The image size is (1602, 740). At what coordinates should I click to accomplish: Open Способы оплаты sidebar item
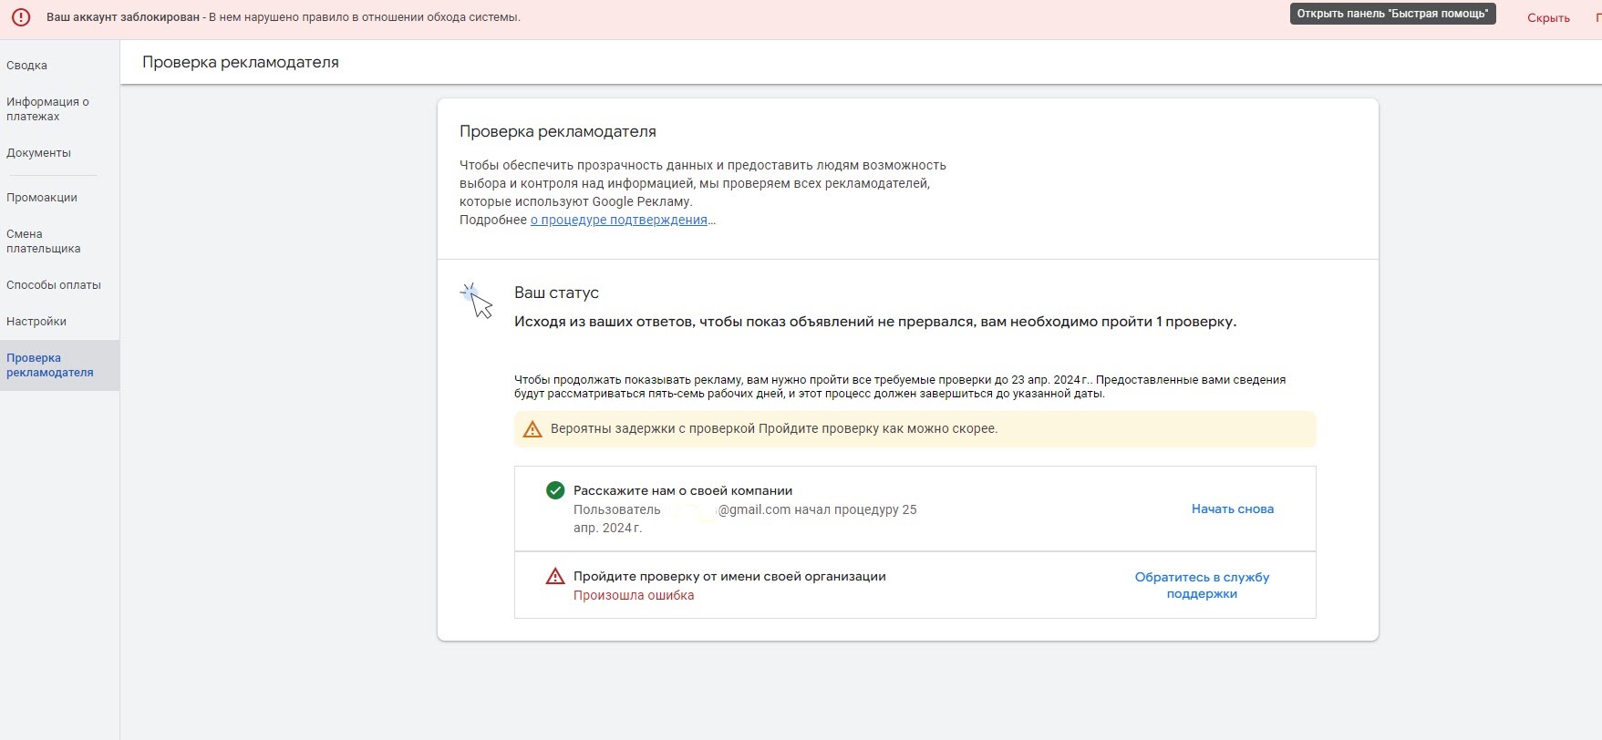pyautogui.click(x=54, y=285)
